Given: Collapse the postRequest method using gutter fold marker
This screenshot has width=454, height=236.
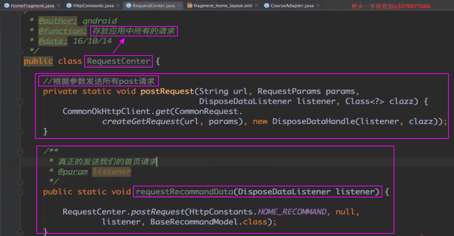Looking at the screenshot, I should pos(21,101).
